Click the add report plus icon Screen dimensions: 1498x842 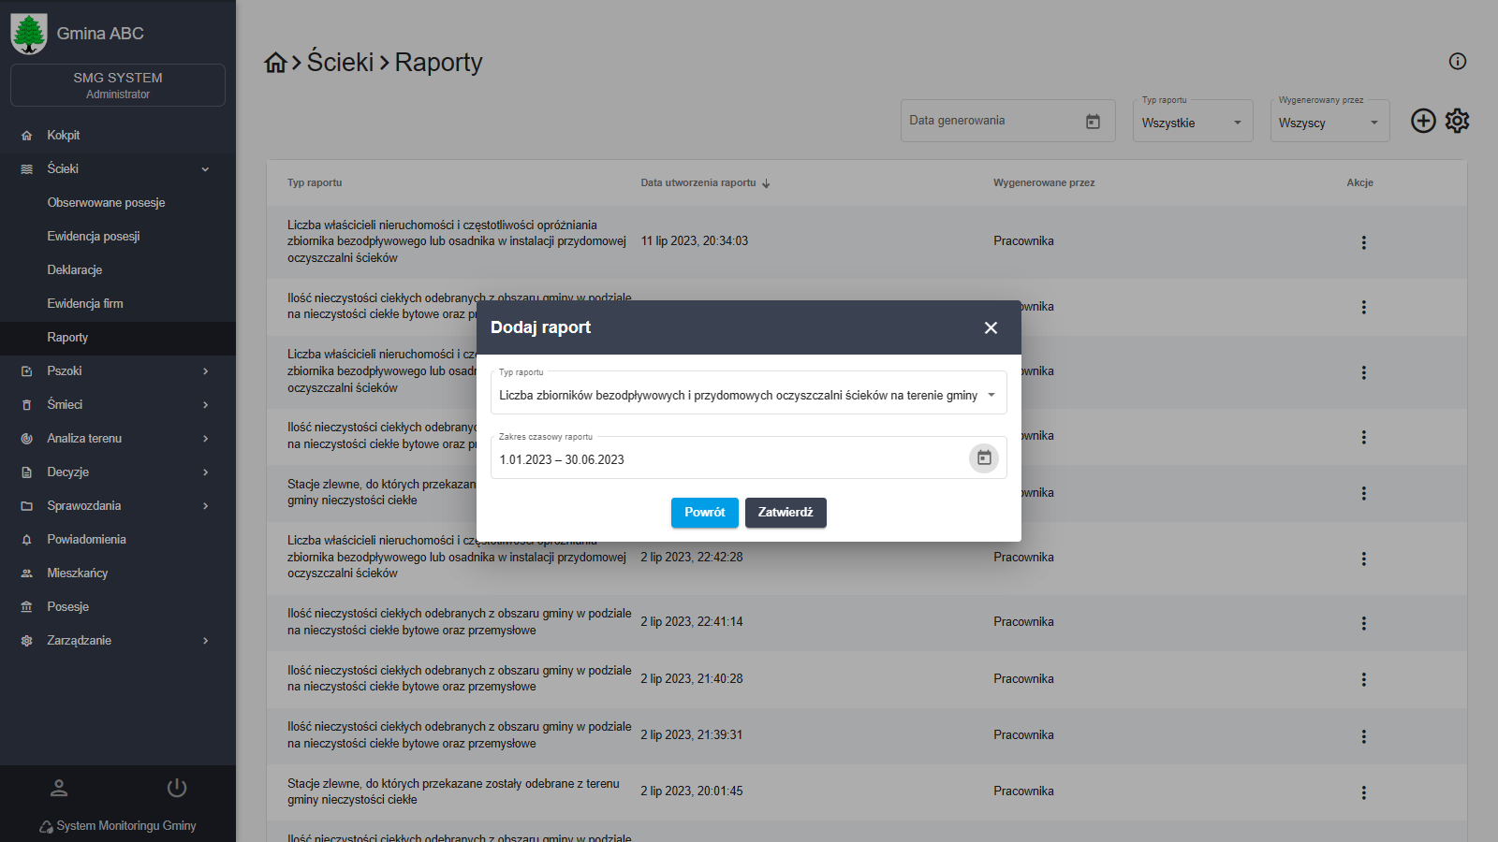(x=1423, y=121)
